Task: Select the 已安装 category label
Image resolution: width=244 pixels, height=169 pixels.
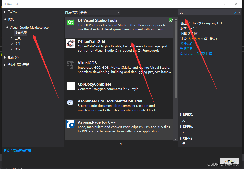Action: click(x=12, y=12)
